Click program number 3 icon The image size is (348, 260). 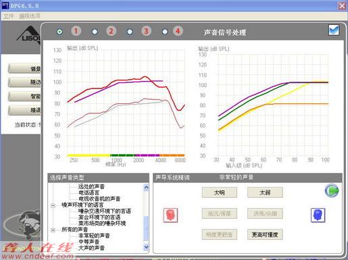pos(146,31)
